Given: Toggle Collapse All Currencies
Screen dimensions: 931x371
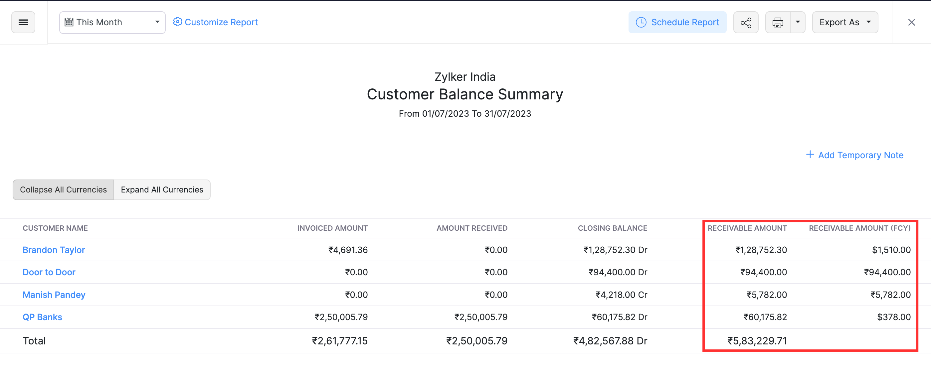Looking at the screenshot, I should pyautogui.click(x=63, y=189).
